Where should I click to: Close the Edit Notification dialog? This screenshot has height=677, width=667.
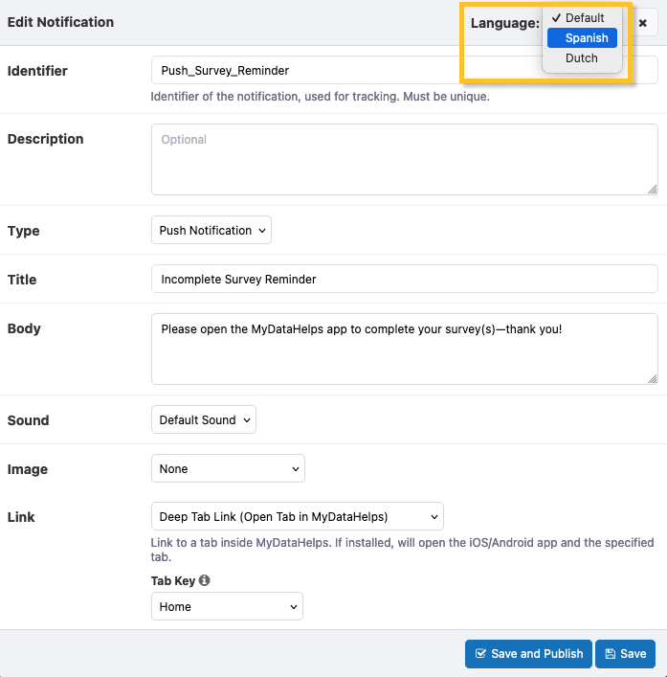[x=643, y=22]
